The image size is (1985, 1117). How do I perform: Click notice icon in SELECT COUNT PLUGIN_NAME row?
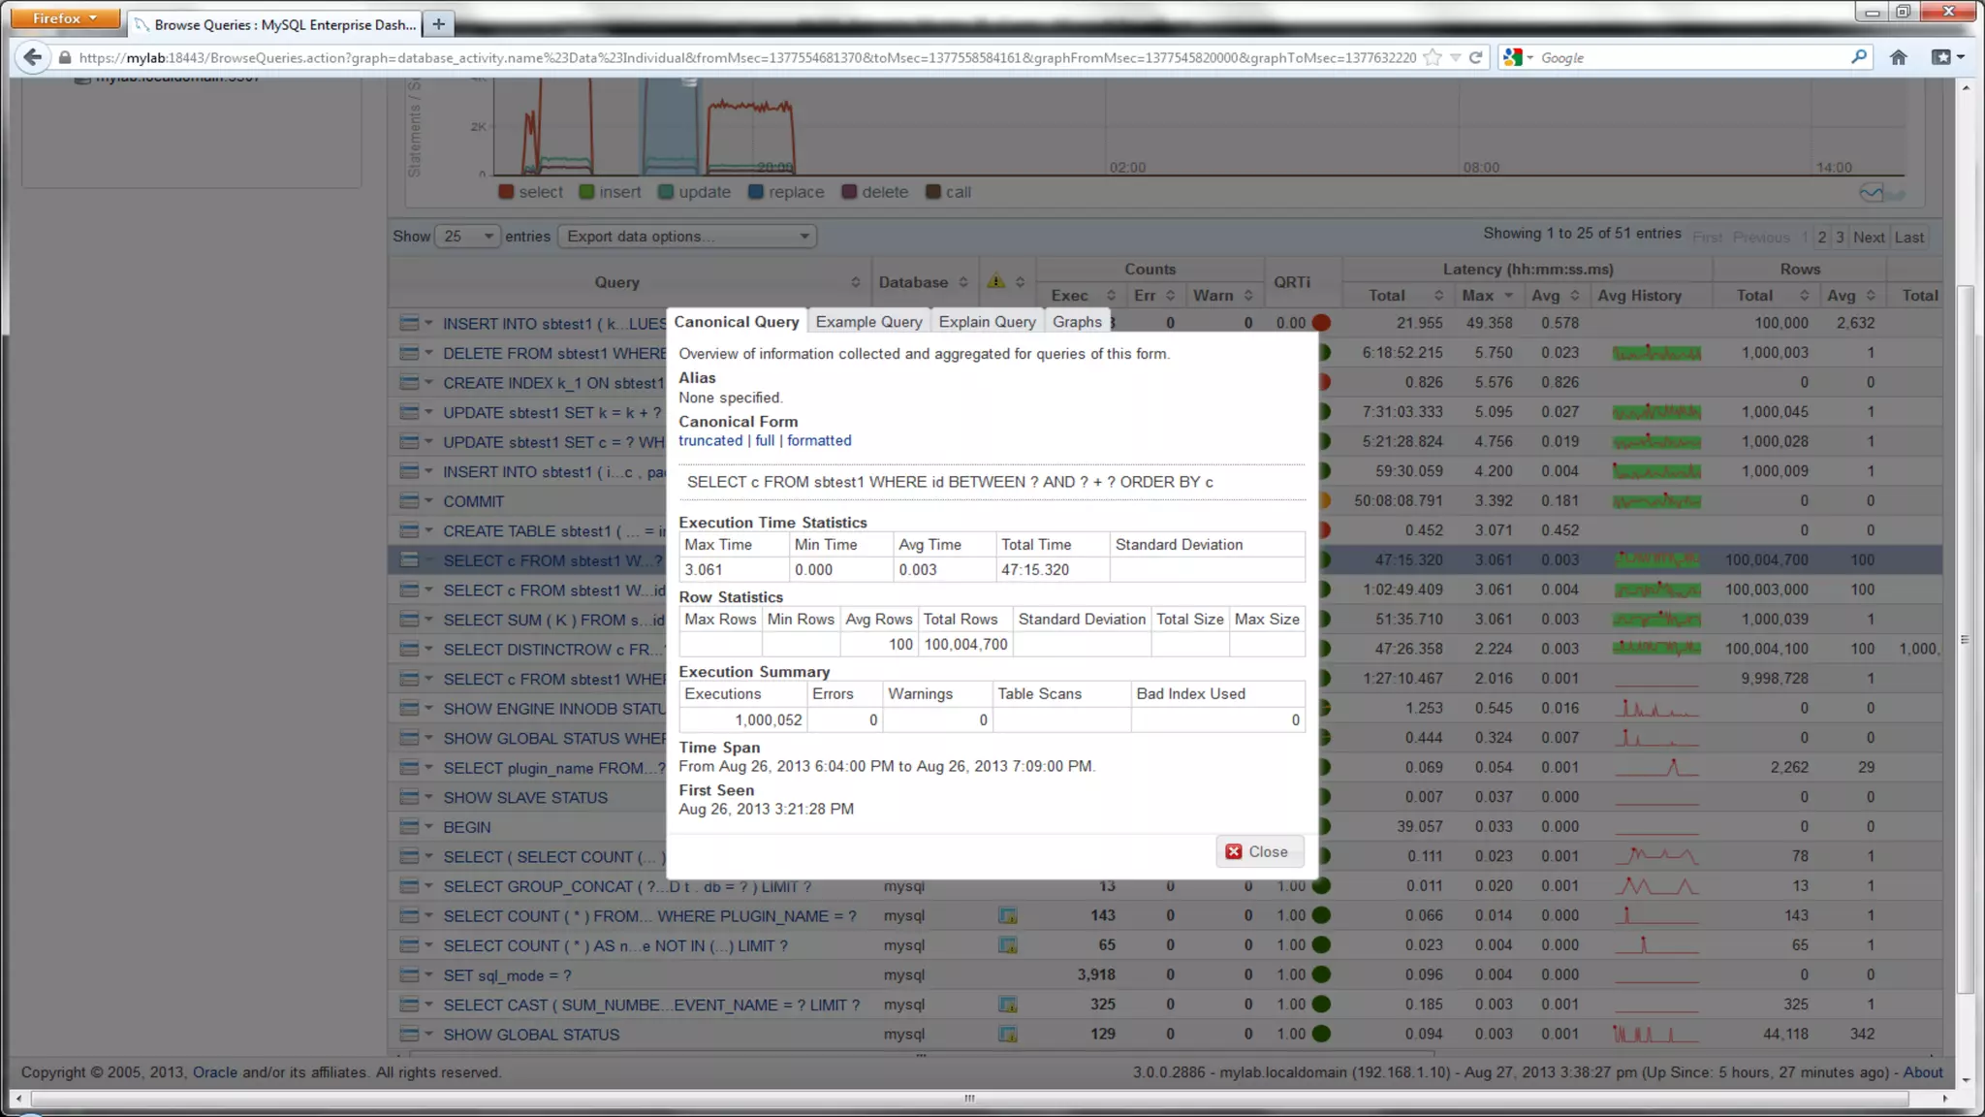coord(1008,915)
